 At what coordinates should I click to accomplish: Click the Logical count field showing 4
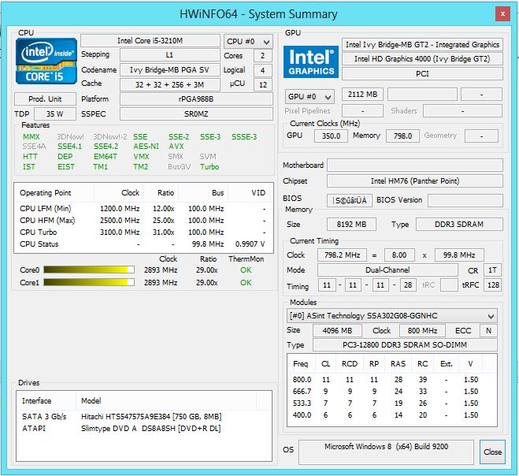tap(263, 71)
